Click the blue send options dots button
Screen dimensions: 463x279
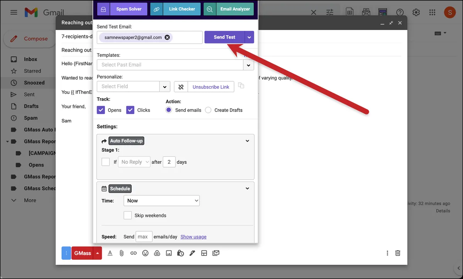click(66, 253)
